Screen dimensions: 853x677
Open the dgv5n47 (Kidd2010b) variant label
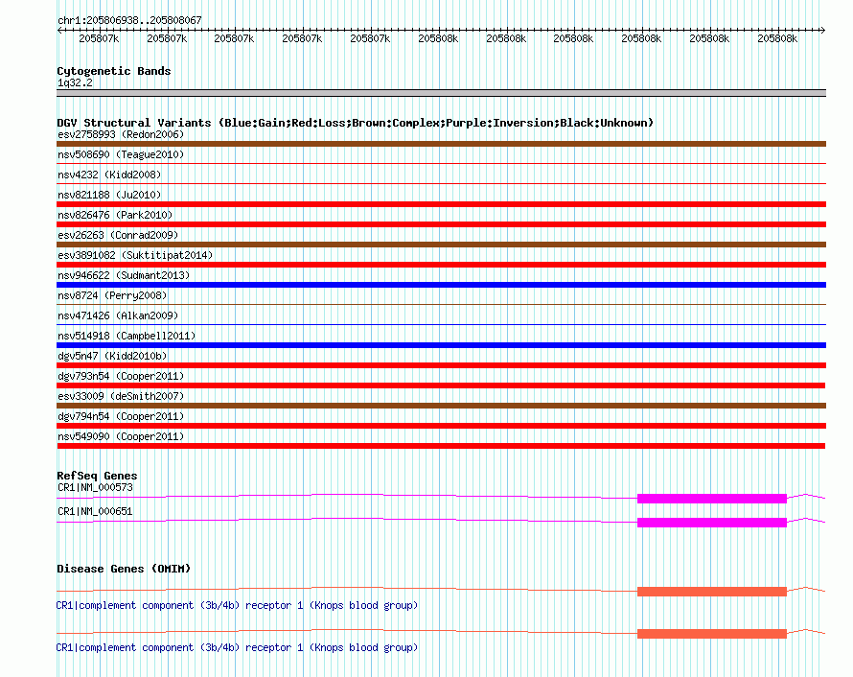tap(112, 356)
